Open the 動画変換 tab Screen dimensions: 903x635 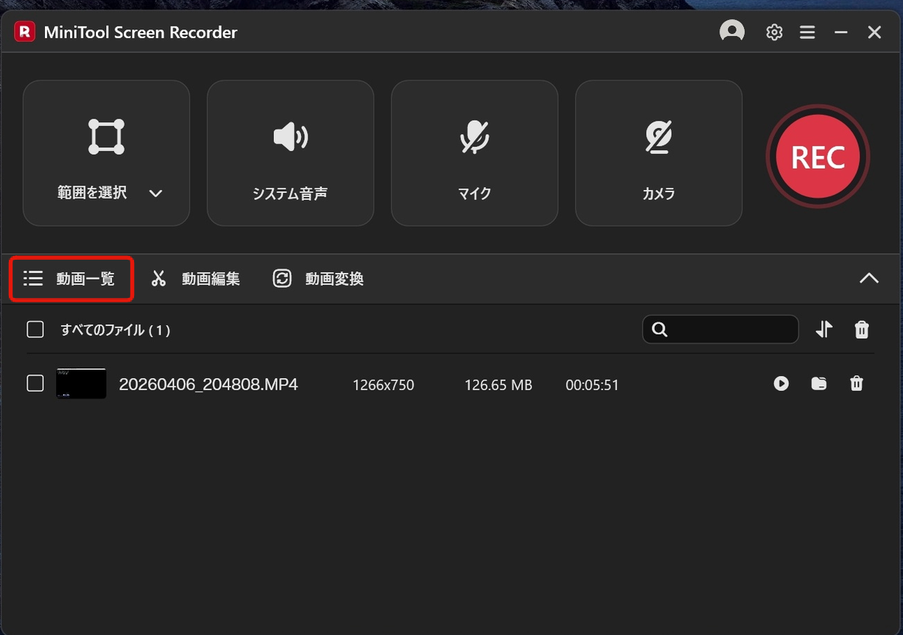point(318,279)
